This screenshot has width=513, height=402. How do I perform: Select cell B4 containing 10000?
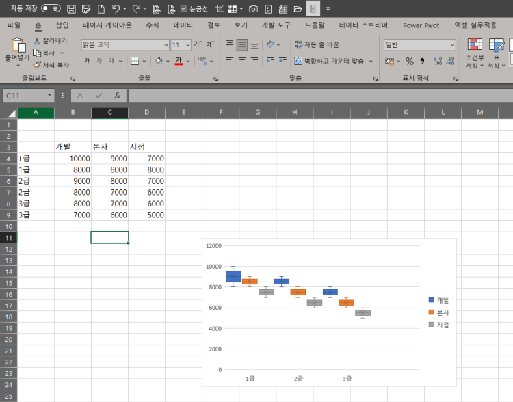coord(73,159)
